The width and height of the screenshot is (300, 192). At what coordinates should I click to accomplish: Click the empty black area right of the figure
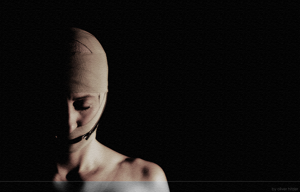(x=225, y=94)
